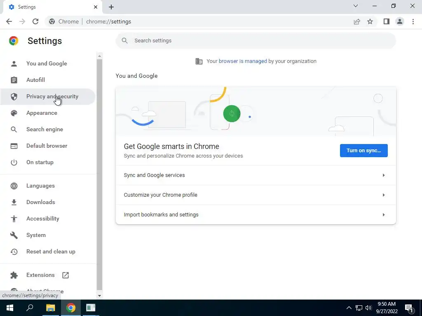Click the sidebar scrollbar down arrow

pos(100,295)
